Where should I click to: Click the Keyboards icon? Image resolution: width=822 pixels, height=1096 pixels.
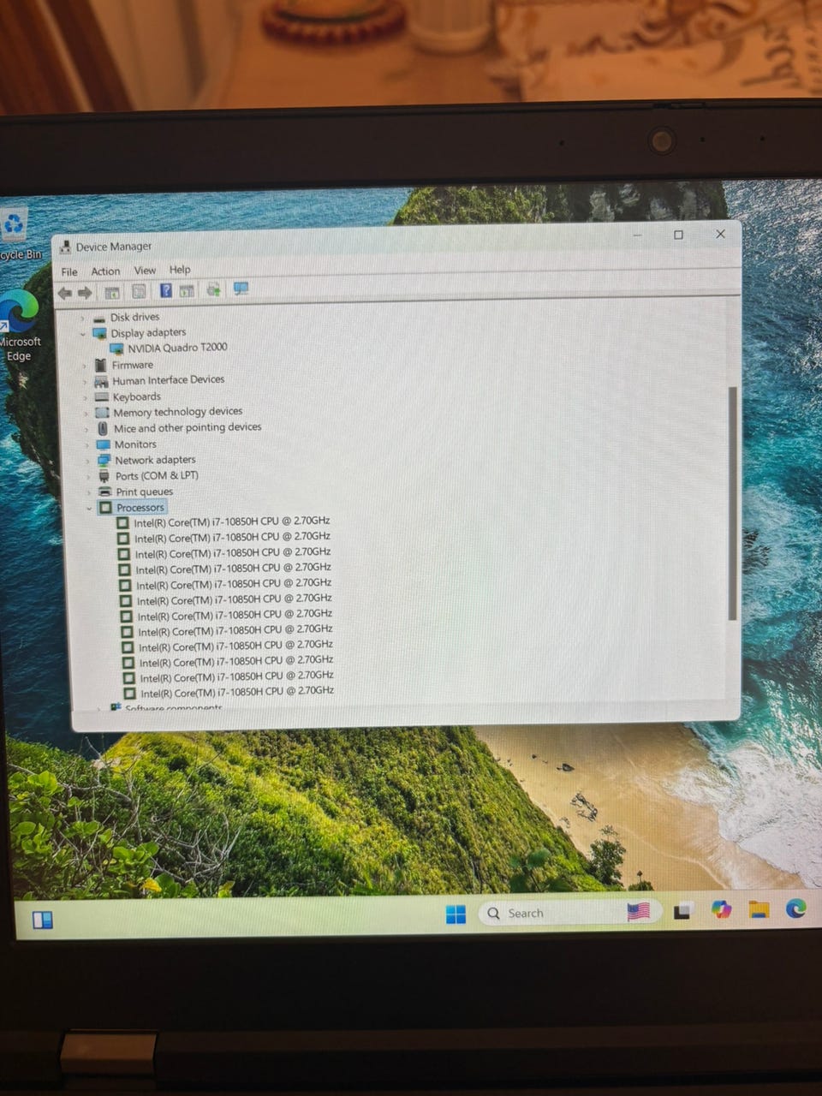pos(102,397)
